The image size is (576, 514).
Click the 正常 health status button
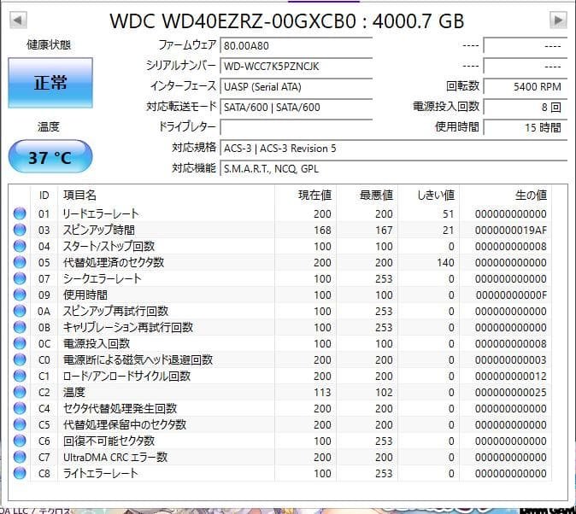[x=50, y=83]
